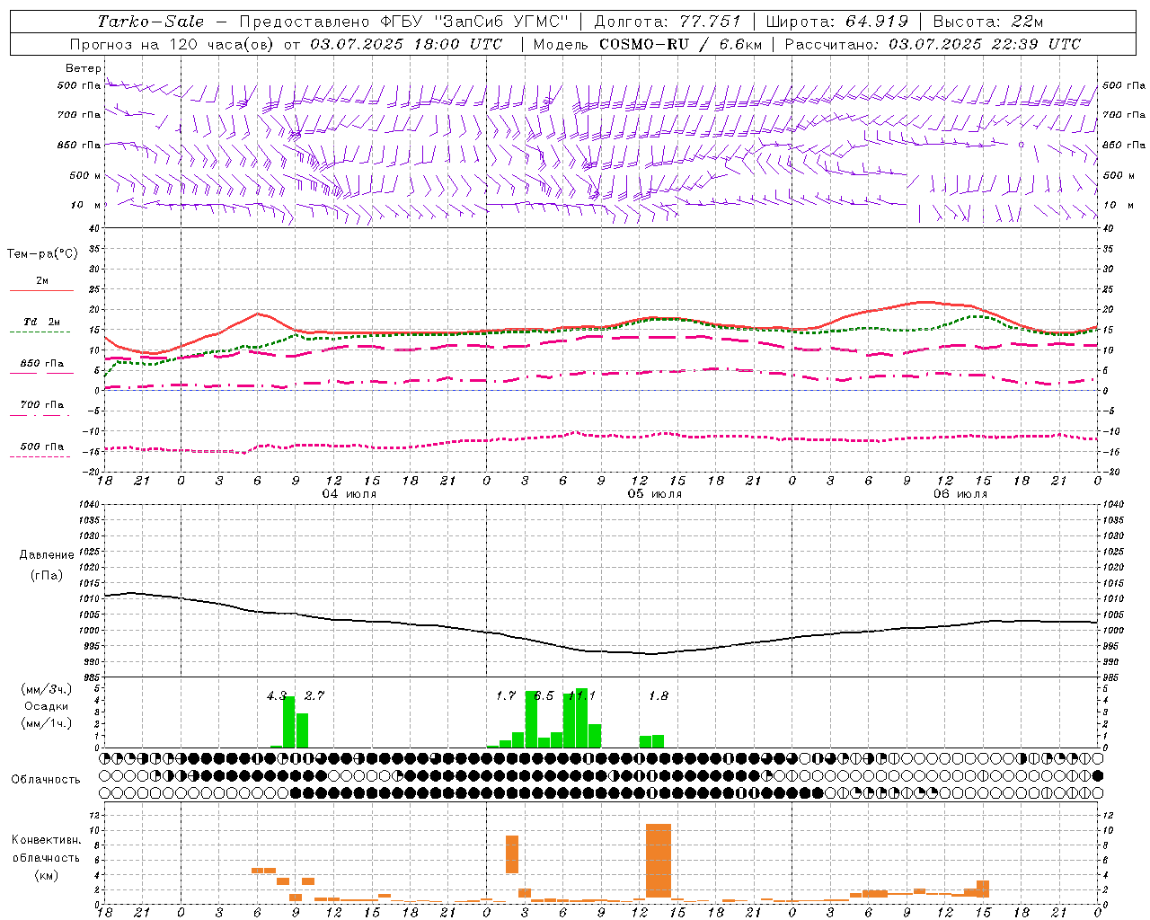Click the (мм/1ч.) precipitation unit
1150x920 pixels.
pos(47,722)
